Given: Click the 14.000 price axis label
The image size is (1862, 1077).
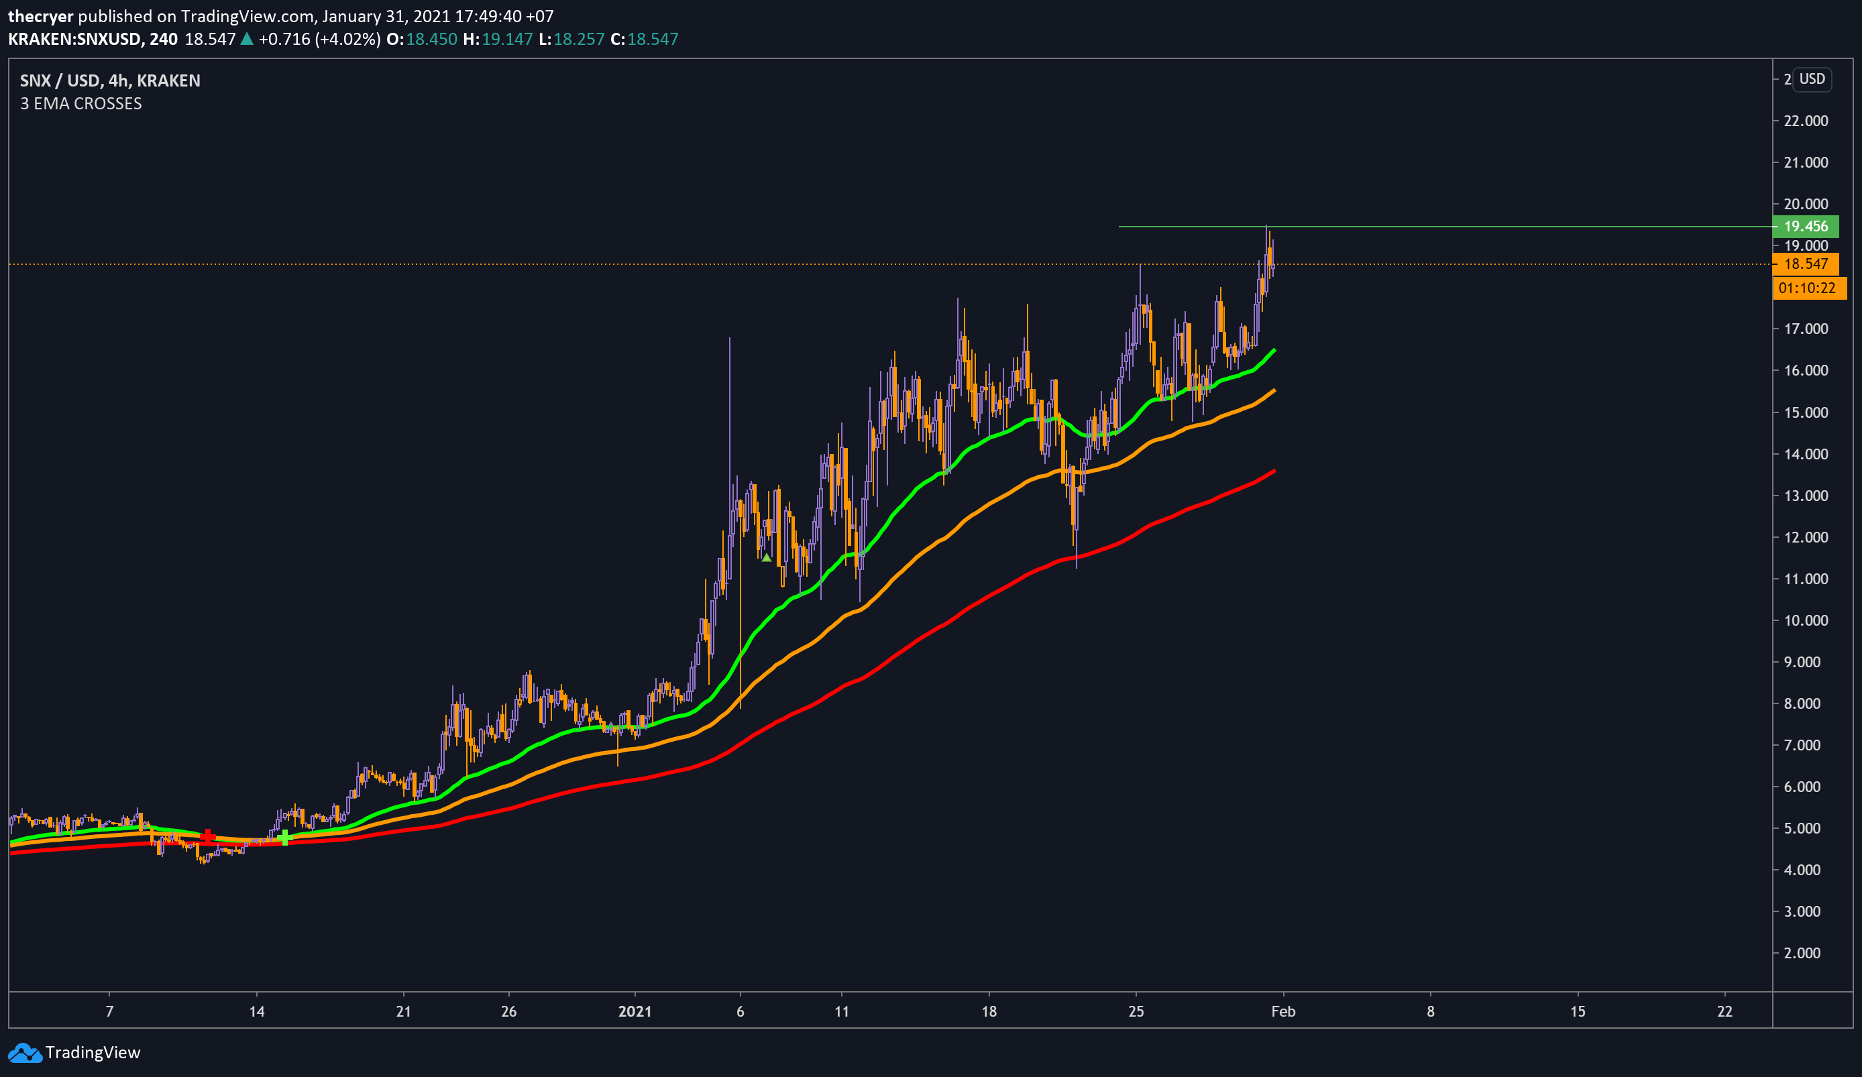Looking at the screenshot, I should pyautogui.click(x=1806, y=453).
